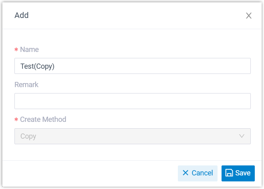
Task: Focus the empty Remark input field
Action: [132, 101]
